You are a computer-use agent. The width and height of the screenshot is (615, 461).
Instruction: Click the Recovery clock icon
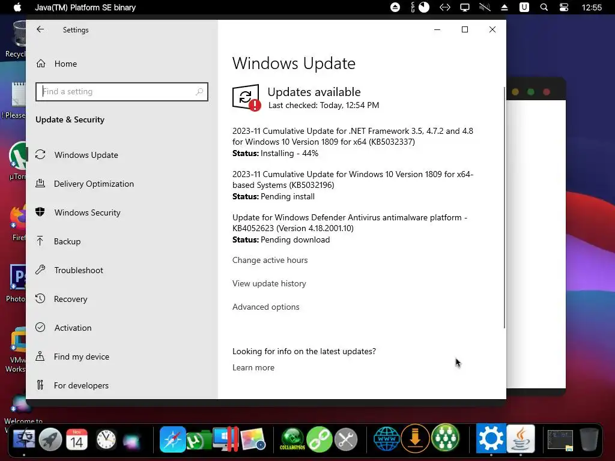pos(40,298)
